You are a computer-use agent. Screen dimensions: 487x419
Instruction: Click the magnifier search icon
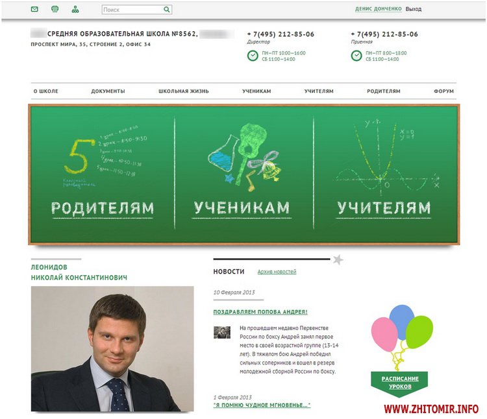(167, 10)
